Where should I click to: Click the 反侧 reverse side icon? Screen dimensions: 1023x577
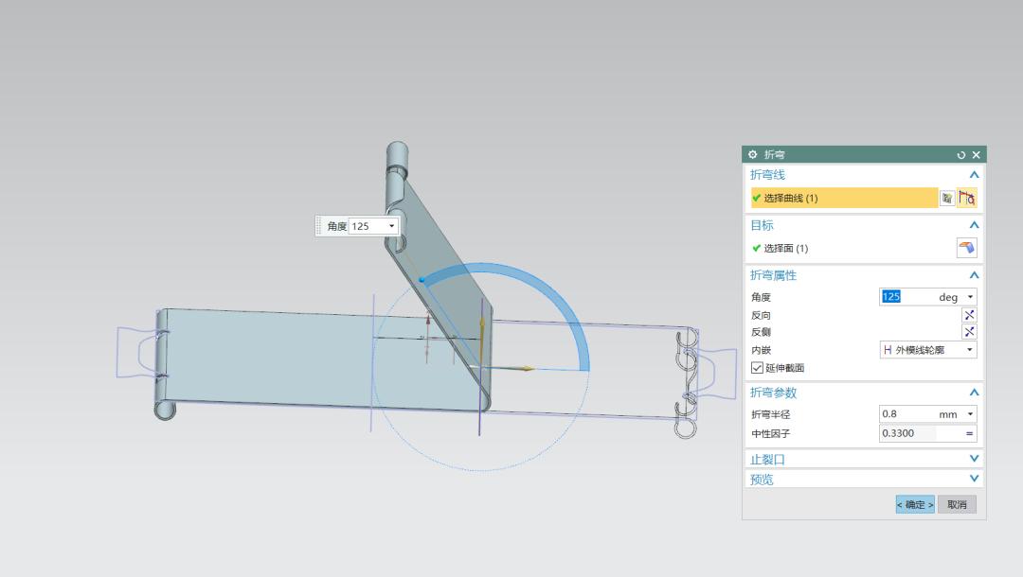click(x=969, y=332)
